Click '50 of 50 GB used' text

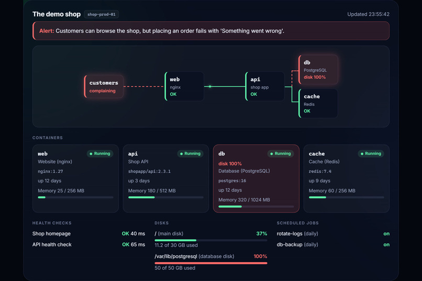[175, 268]
